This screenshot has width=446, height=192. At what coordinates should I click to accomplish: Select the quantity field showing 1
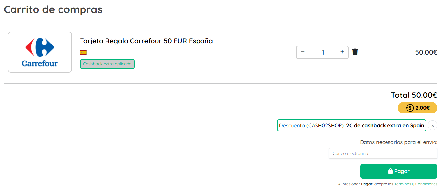[323, 52]
